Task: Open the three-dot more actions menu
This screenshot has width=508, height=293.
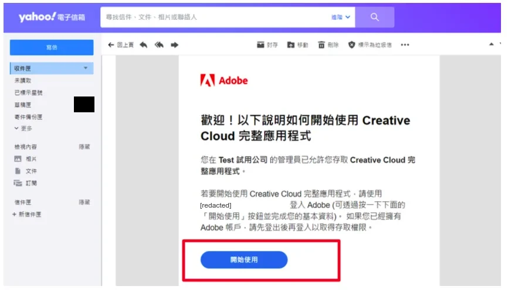Action: [x=405, y=45]
